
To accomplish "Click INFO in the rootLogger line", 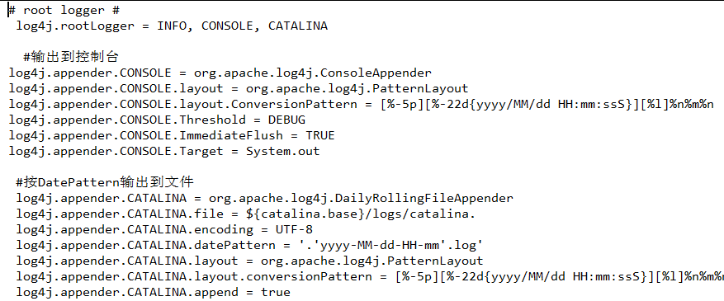I will point(173,26).
